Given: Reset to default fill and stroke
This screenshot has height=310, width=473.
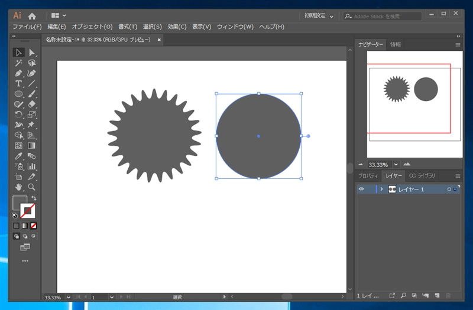Looking at the screenshot, I should point(14,216).
